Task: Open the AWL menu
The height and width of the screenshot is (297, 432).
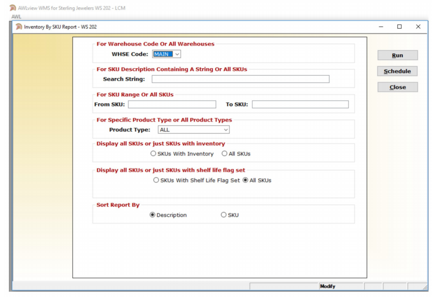Action: 16,16
